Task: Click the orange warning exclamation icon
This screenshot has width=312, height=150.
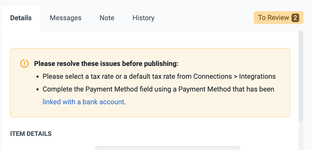Action: click(x=24, y=64)
